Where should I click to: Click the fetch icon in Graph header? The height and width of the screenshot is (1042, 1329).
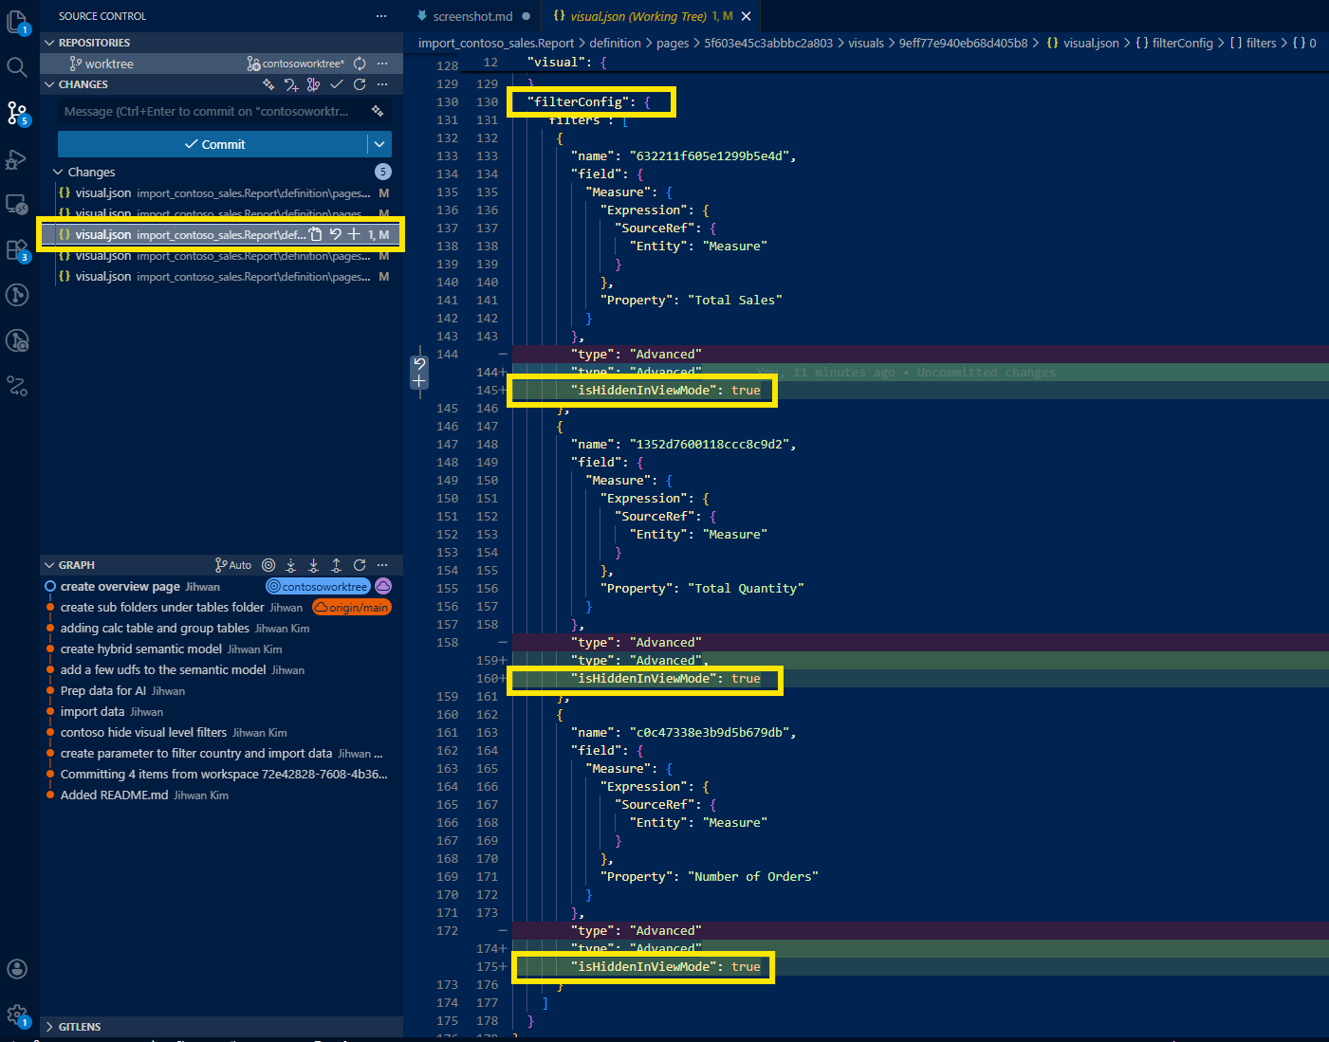pyautogui.click(x=291, y=565)
